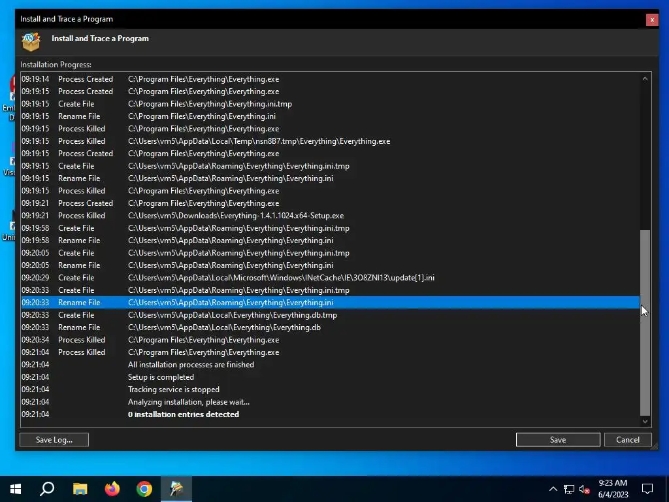
Task: Select the nsn8B7.tmp Process Killed row
Action: pyautogui.click(x=330, y=141)
